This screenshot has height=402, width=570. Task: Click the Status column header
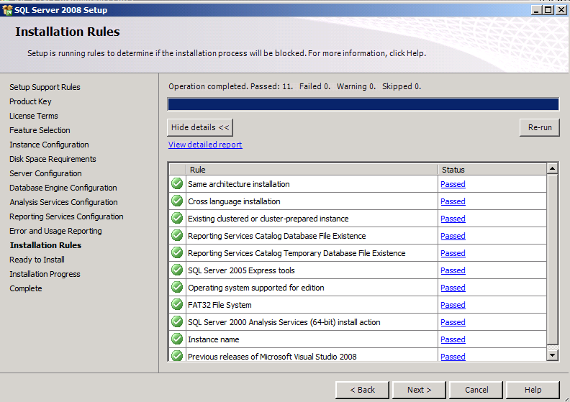click(x=492, y=170)
